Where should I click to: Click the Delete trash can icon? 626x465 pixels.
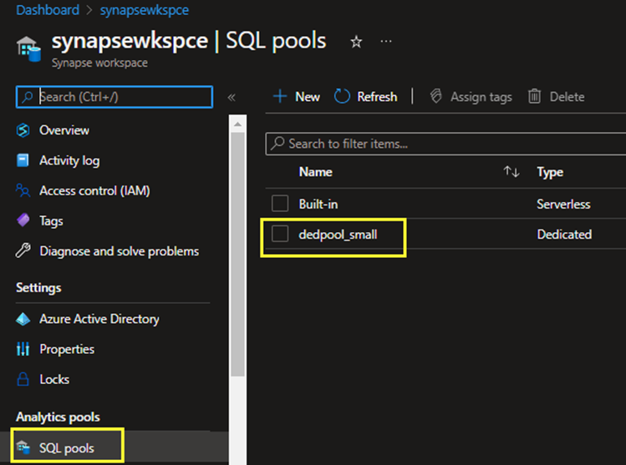[534, 96]
